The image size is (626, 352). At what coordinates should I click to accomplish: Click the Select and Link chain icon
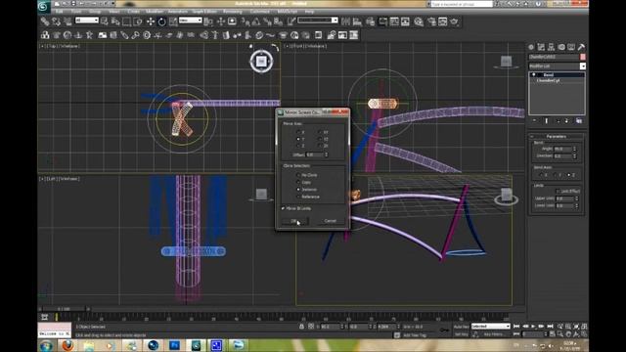coord(45,22)
